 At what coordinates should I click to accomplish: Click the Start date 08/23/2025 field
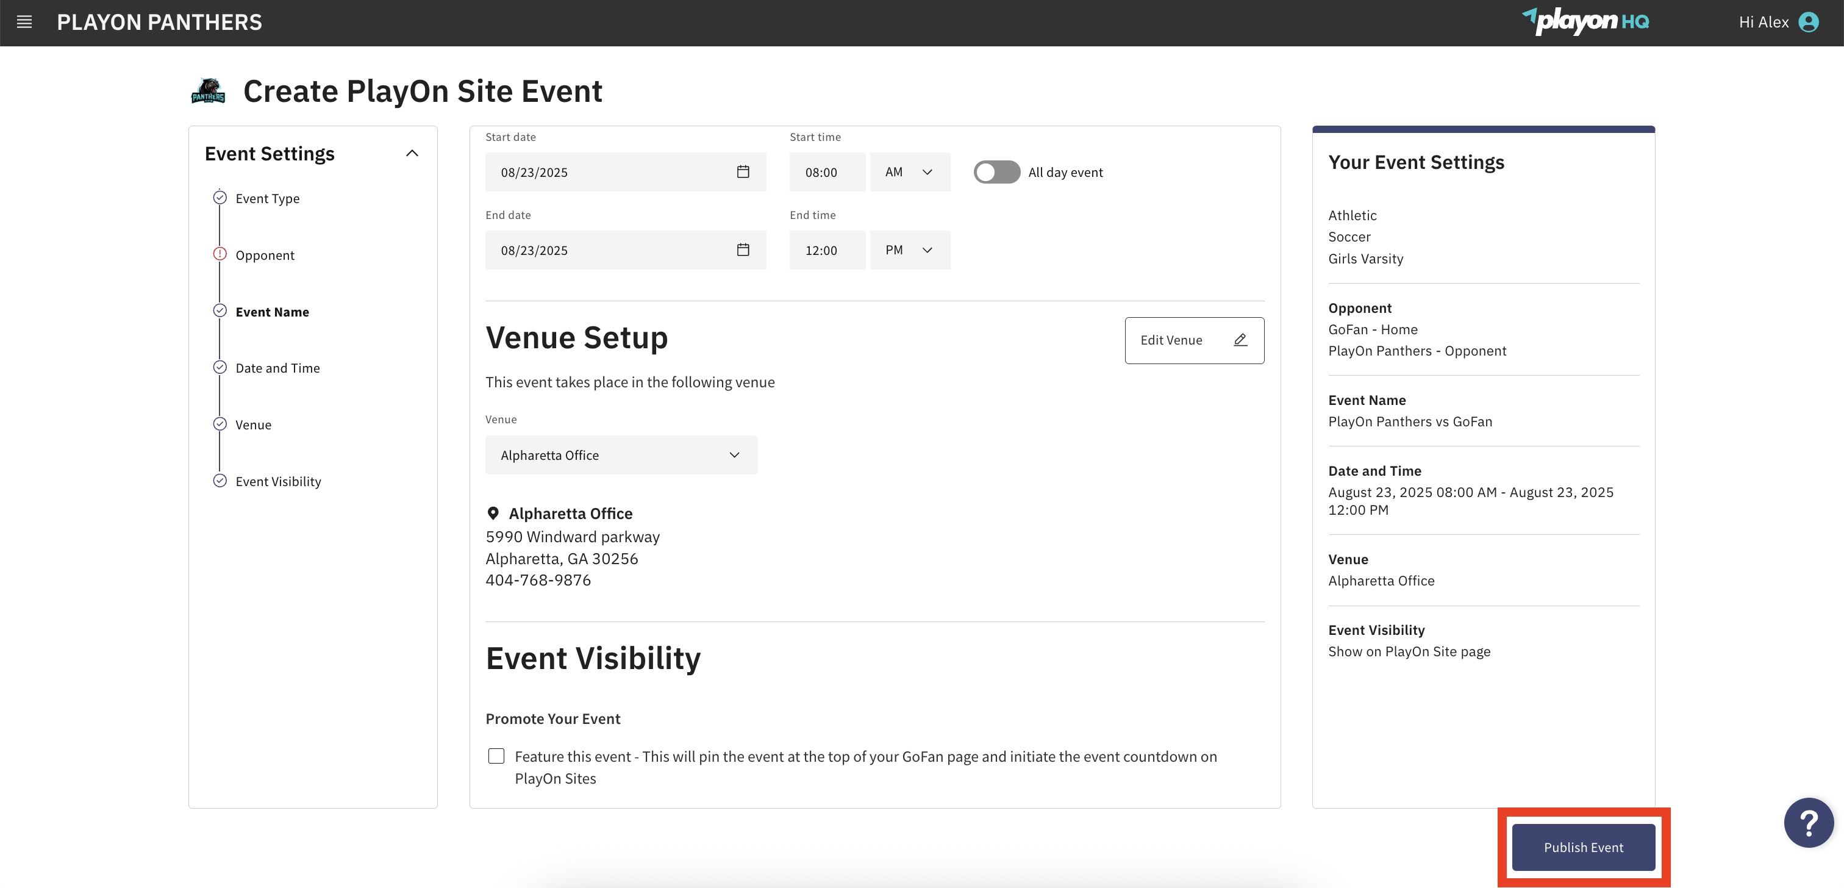point(626,172)
